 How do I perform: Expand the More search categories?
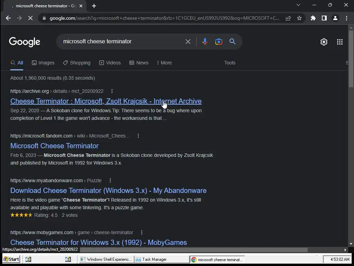164,63
